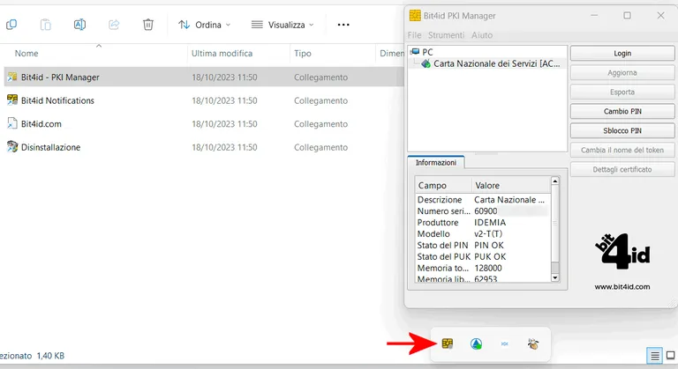Viewport: 678px width, 369px height.
Task: Open the File menu in PKI Manager
Action: pyautogui.click(x=414, y=35)
